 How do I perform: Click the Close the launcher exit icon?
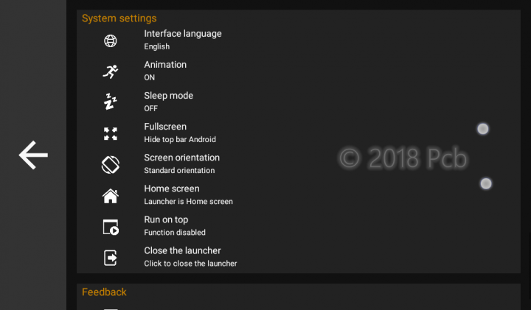click(x=111, y=258)
